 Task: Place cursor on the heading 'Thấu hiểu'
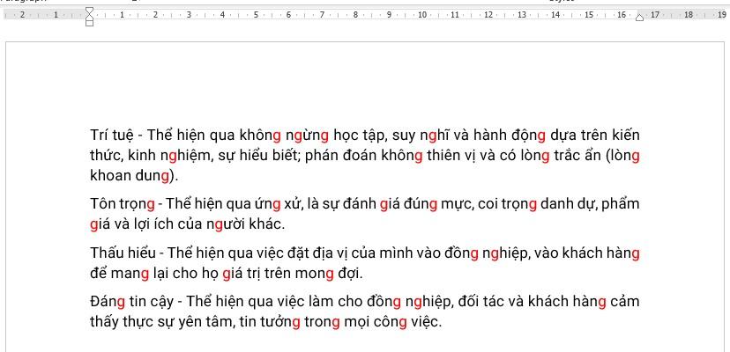123,254
